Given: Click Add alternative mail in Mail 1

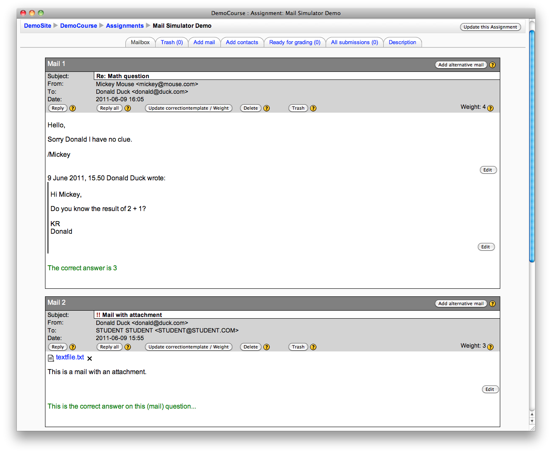Looking at the screenshot, I should pyautogui.click(x=461, y=65).
